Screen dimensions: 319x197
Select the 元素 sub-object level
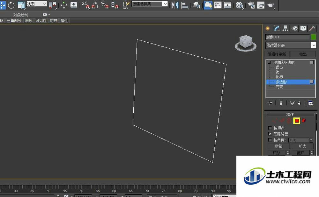(279, 87)
